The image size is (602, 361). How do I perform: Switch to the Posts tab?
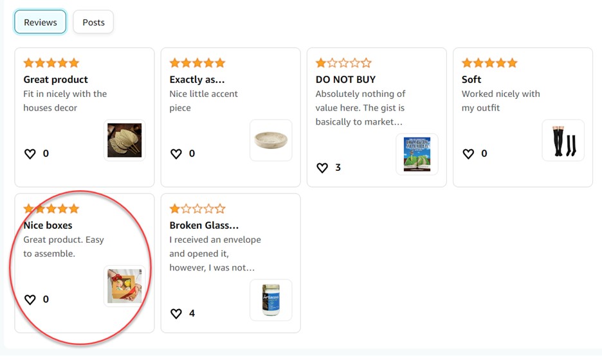93,22
